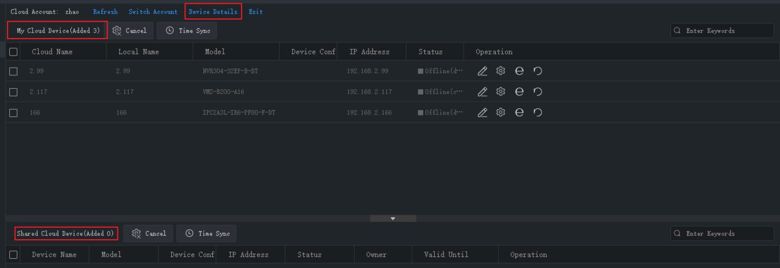Collapse panel using the down arrow divider

393,218
